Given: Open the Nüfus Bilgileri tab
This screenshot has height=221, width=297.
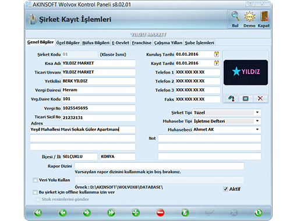Looking at the screenshot, I should [x=96, y=42].
